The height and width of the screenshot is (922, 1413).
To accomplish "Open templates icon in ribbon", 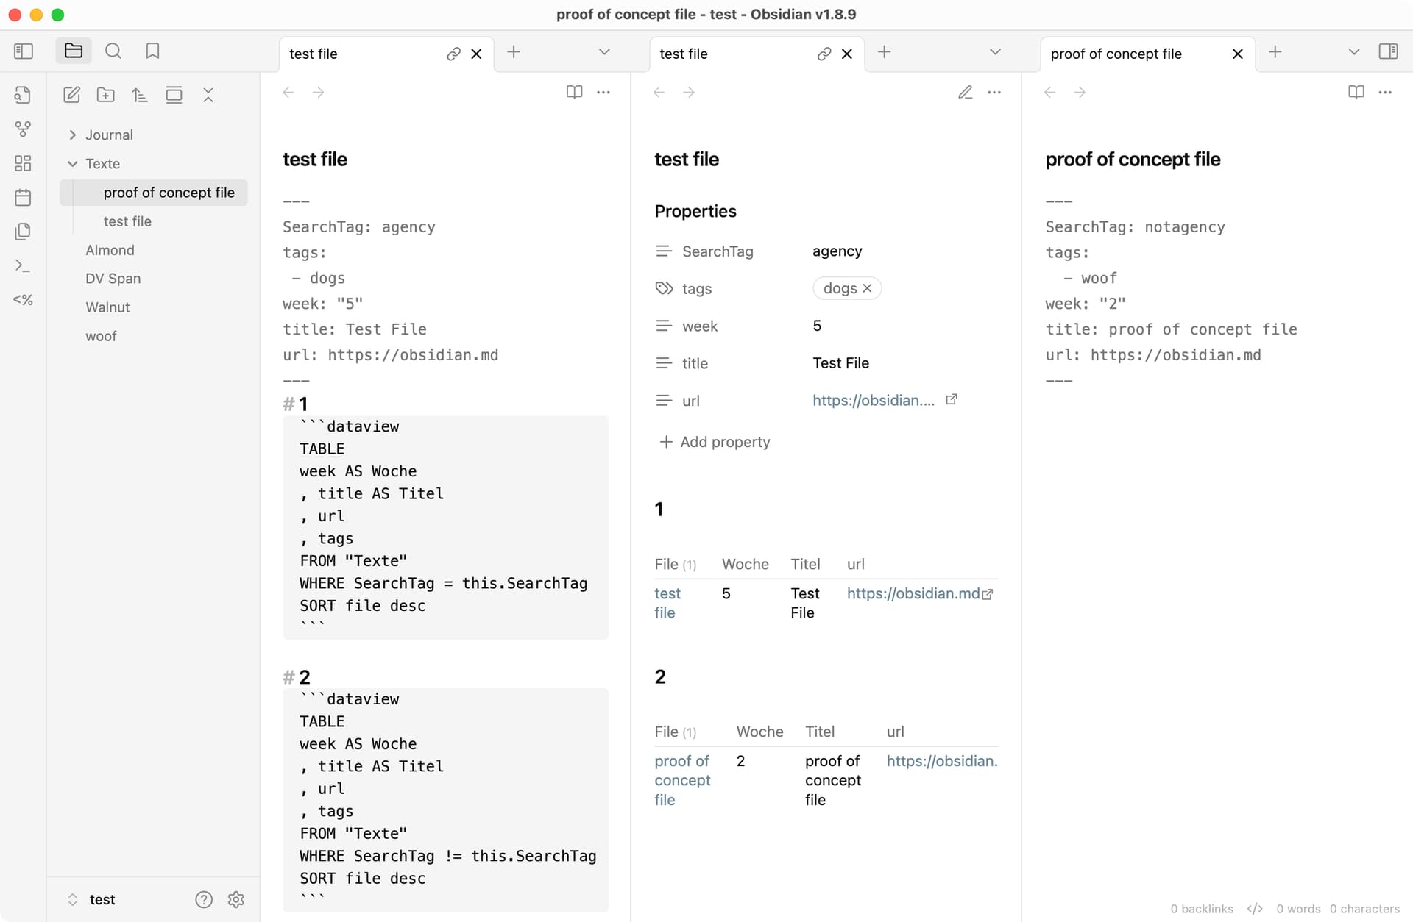I will 23,232.
